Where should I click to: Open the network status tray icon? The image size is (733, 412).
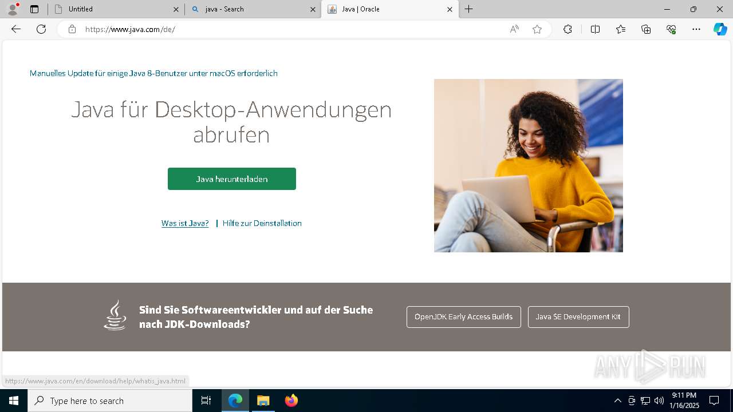tap(645, 401)
